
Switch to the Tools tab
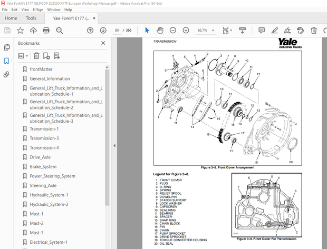point(31,18)
